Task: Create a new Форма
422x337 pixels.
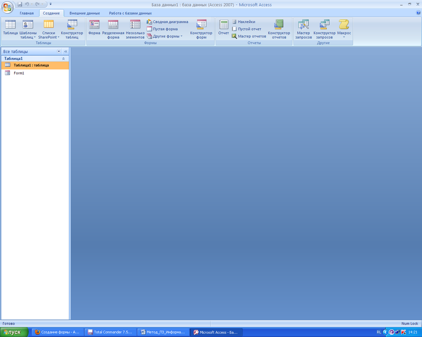Action: pyautogui.click(x=94, y=29)
